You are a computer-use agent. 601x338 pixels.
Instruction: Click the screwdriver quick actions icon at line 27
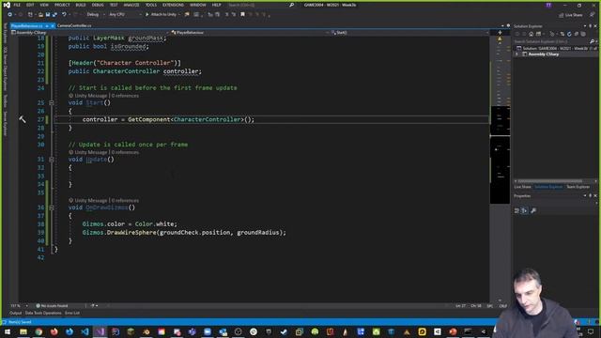pyautogui.click(x=23, y=119)
